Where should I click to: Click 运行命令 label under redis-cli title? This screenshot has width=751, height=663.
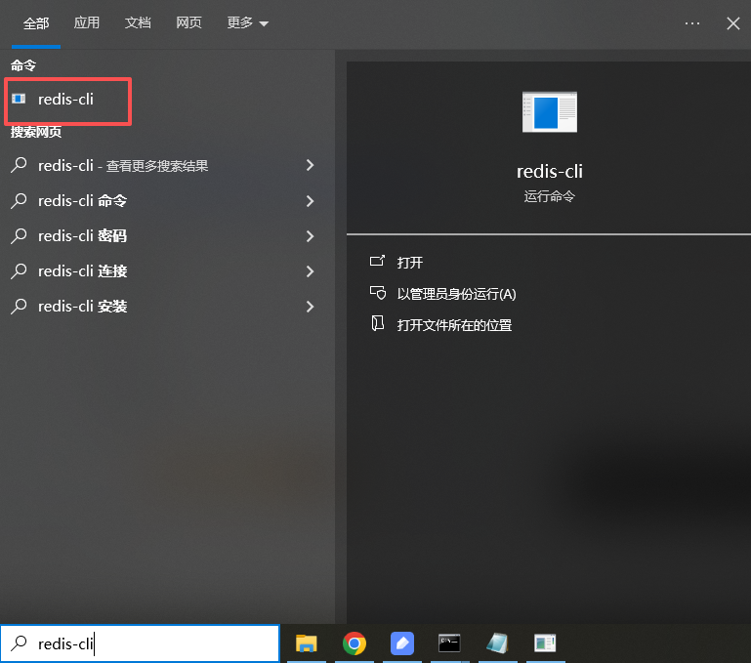pos(550,196)
